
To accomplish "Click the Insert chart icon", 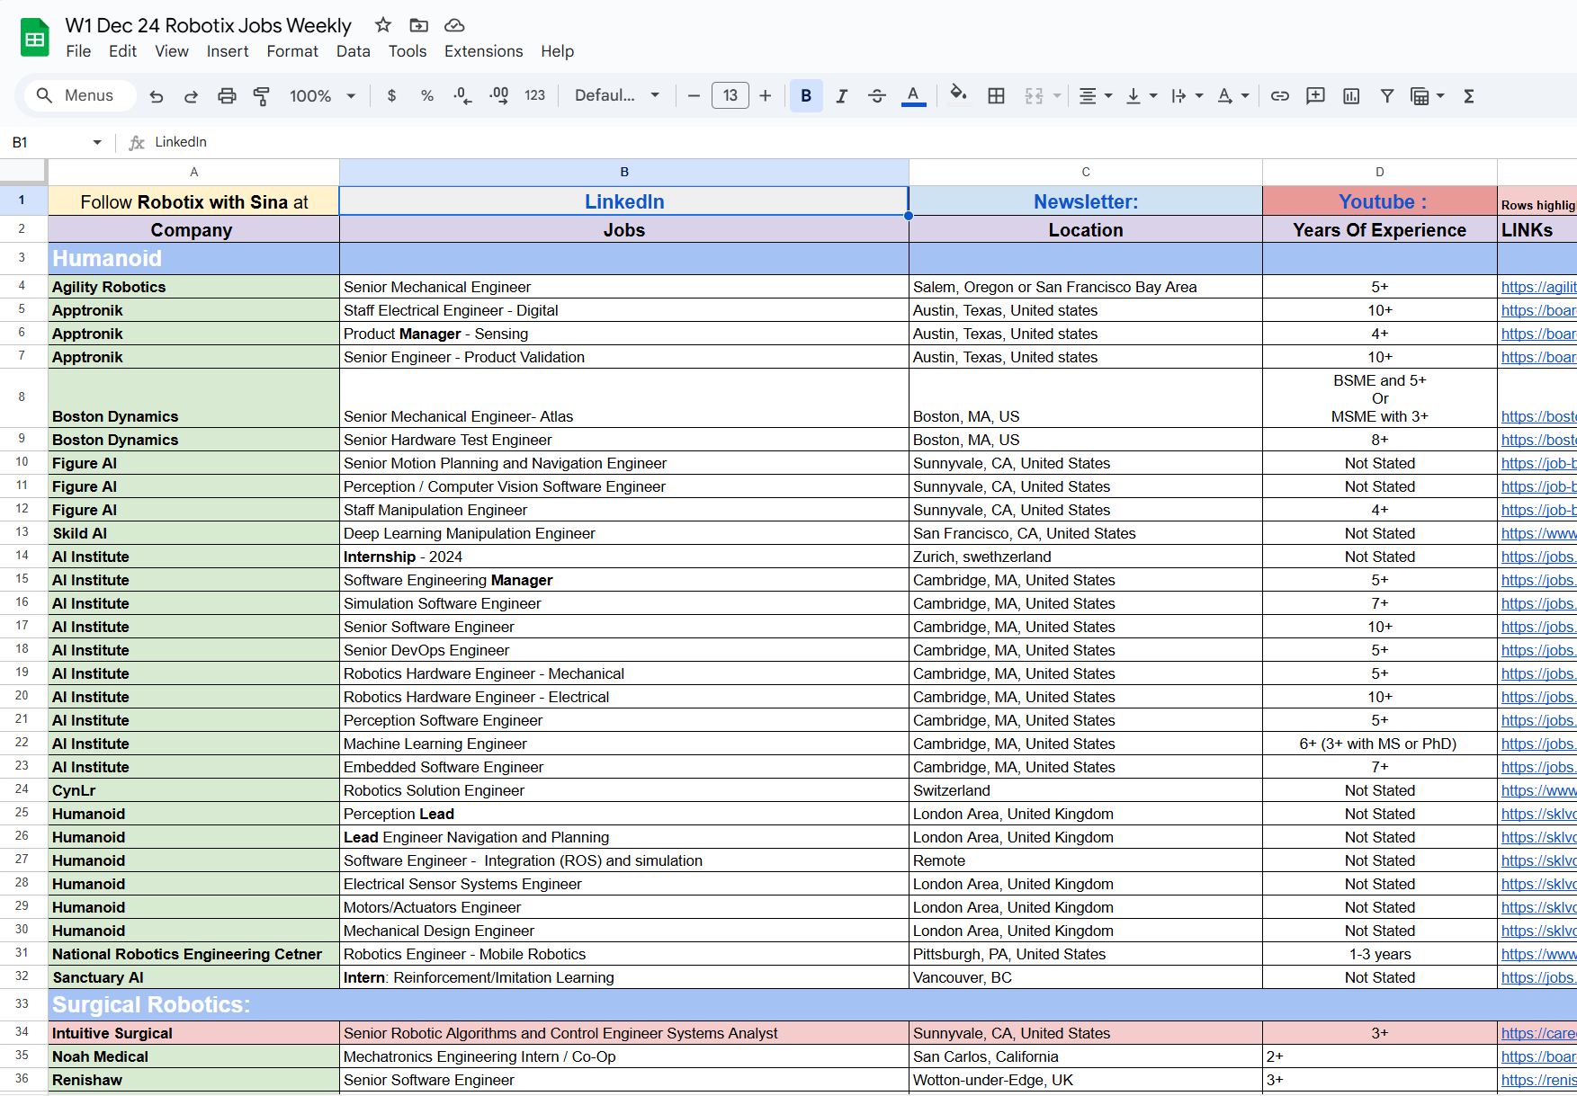I will point(1351,95).
